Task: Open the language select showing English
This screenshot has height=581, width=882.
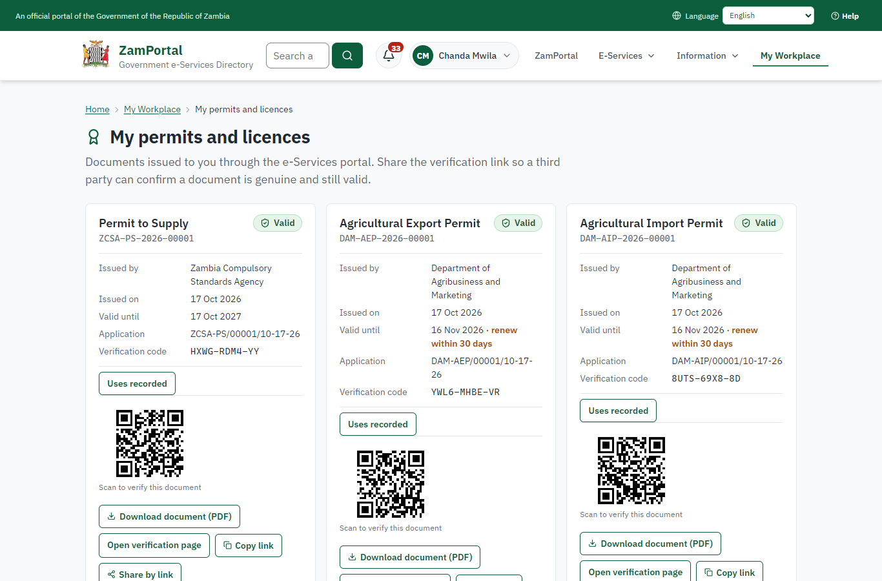Action: coord(768,15)
